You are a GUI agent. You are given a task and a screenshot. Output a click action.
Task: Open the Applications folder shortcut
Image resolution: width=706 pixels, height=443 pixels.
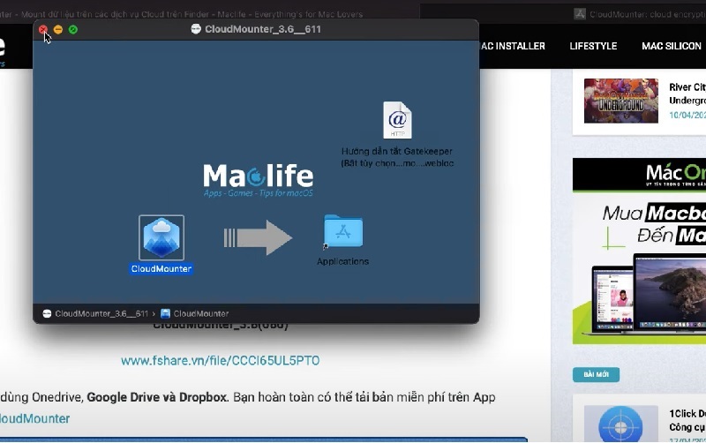(343, 231)
